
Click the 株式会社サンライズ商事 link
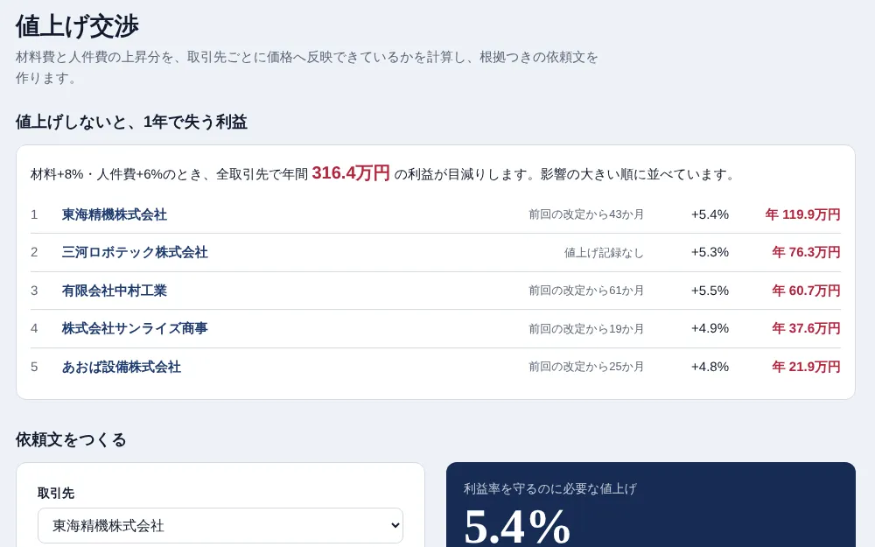(x=135, y=328)
